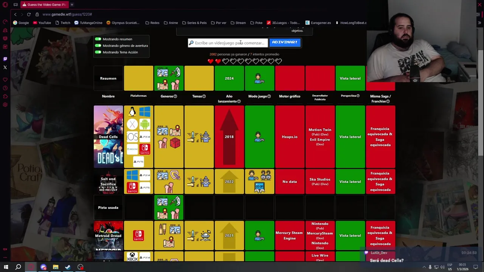484x272 pixels.
Task: Click the Ska Studios developer cell
Action: [x=320, y=182]
